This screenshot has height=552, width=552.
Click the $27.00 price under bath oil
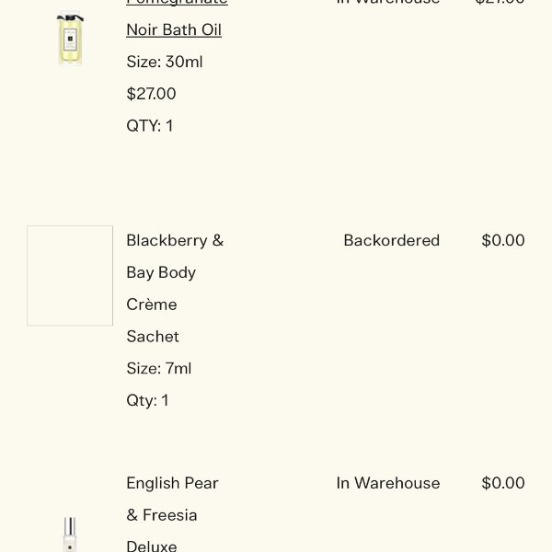(x=151, y=94)
